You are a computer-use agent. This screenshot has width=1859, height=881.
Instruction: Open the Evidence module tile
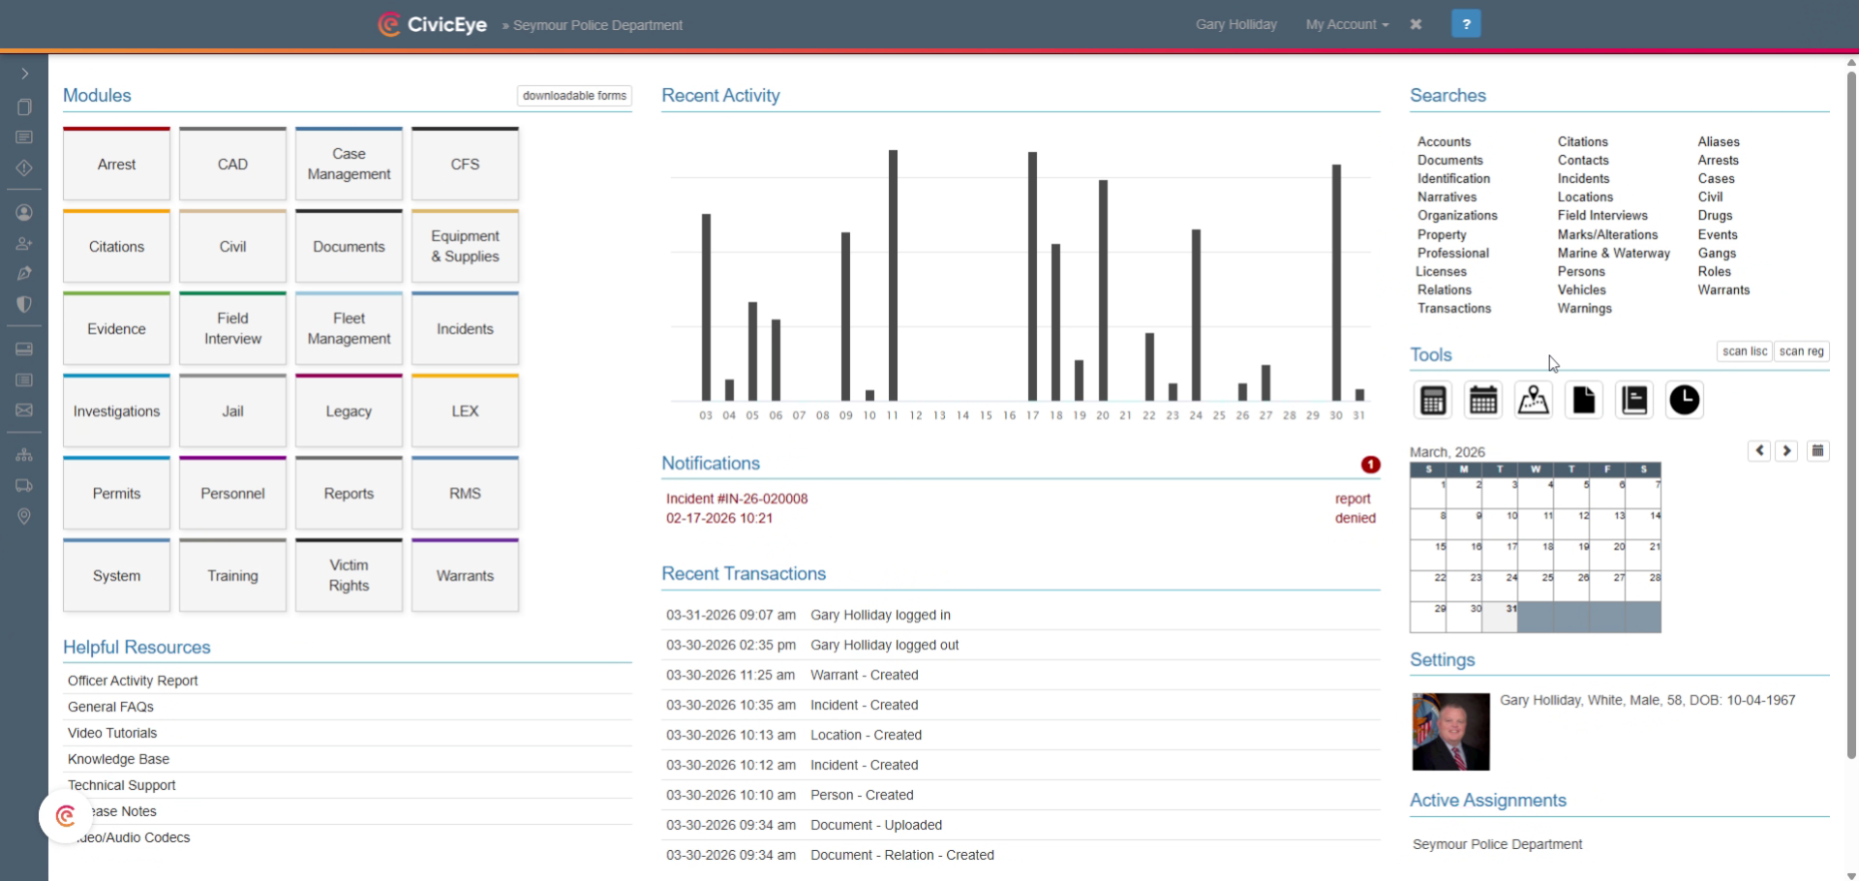coord(116,328)
